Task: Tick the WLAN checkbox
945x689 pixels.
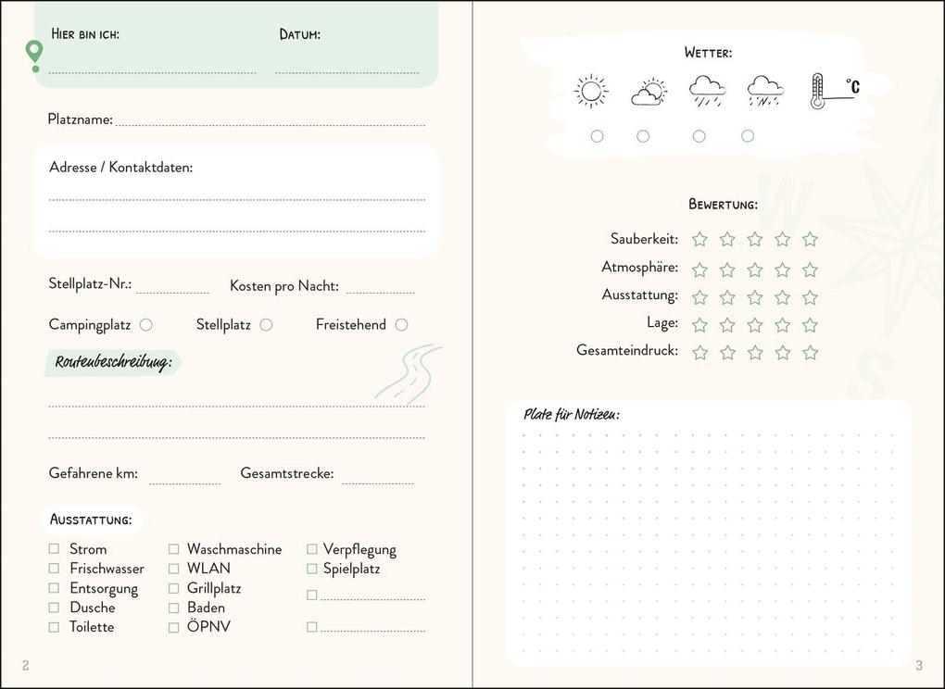Action: pos(173,569)
